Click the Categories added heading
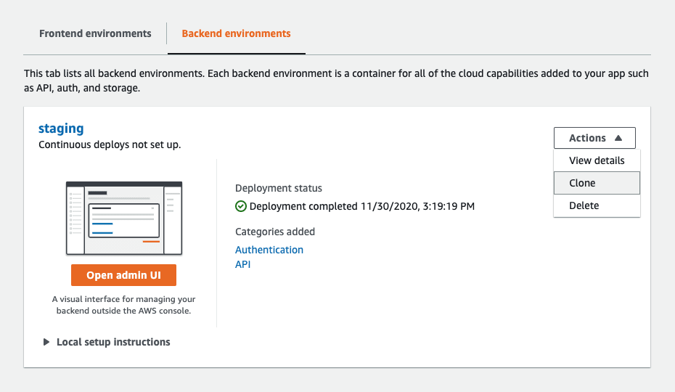Screen dimensions: 675x392 pyautogui.click(x=275, y=232)
